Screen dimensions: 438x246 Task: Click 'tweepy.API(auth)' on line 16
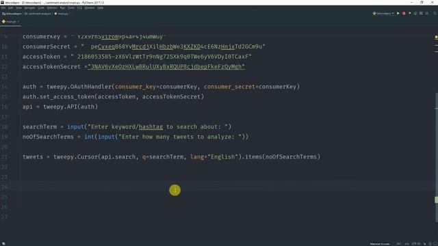(70, 107)
